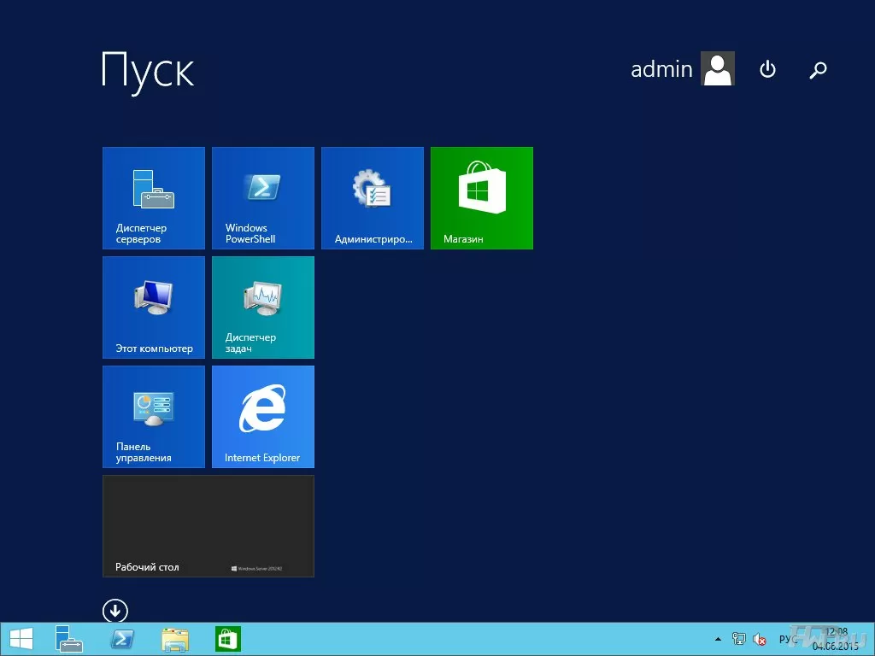Show all apps with the down arrow
Screen dimensions: 875x656
115,611
